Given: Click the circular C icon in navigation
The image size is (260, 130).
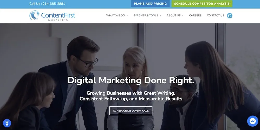Looking at the screenshot, I should 230,16.
